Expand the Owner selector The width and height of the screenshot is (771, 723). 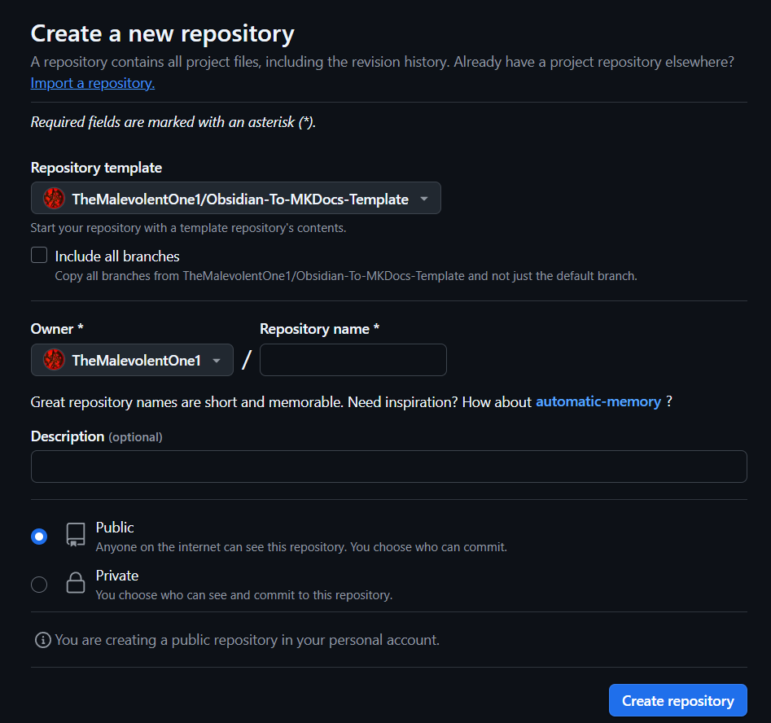pyautogui.click(x=131, y=360)
